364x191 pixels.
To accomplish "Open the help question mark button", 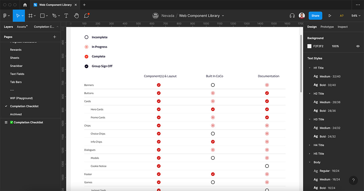I will (x=353, y=180).
